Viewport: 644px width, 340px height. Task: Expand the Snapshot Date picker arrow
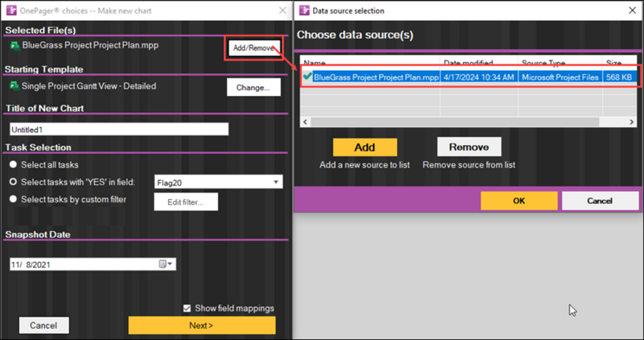click(170, 264)
